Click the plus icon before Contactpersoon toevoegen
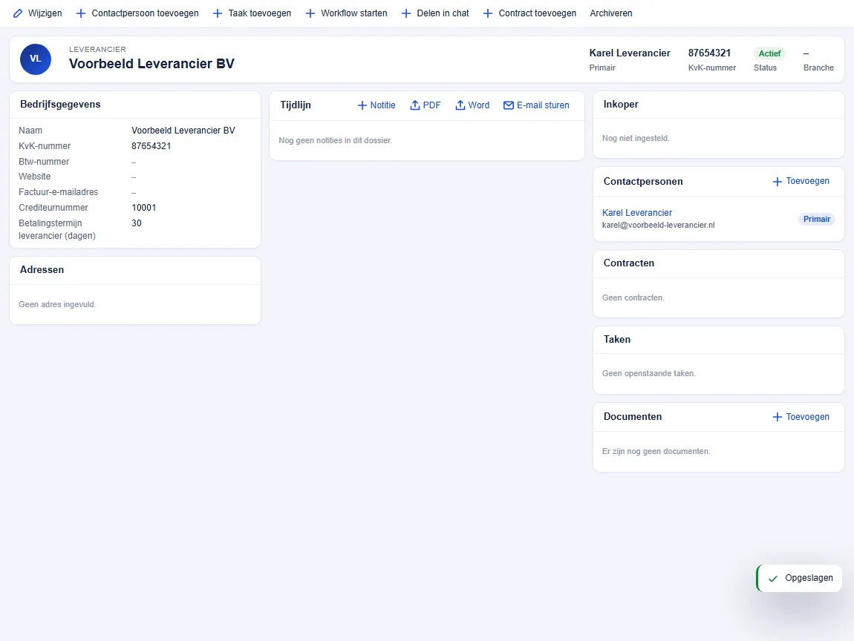This screenshot has width=854, height=641. click(81, 13)
